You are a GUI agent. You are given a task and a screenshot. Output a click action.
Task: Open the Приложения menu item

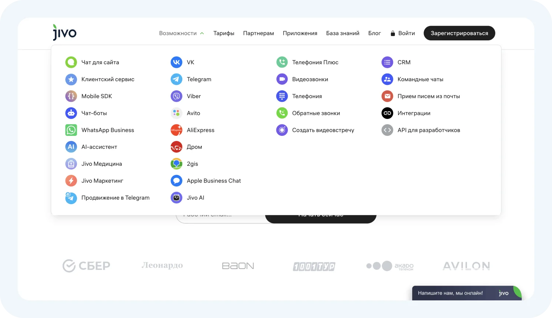click(300, 33)
